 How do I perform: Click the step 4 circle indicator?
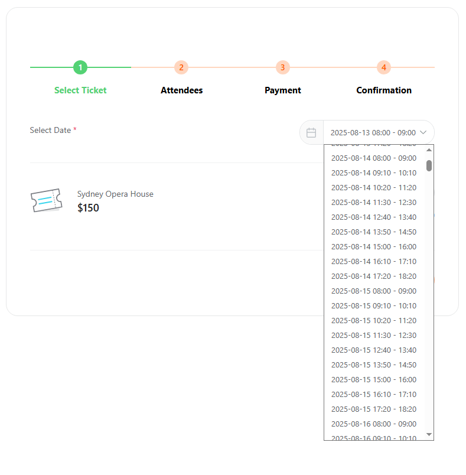(384, 67)
